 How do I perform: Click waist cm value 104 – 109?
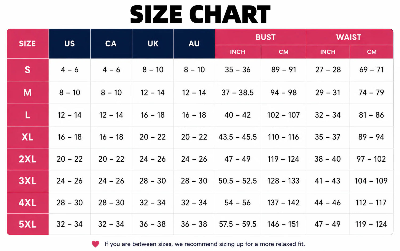(x=371, y=181)
